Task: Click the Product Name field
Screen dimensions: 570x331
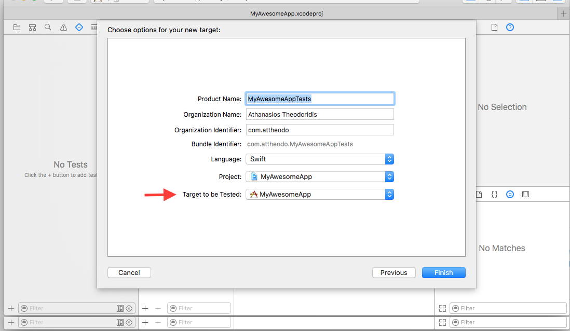Action: pyautogui.click(x=320, y=99)
